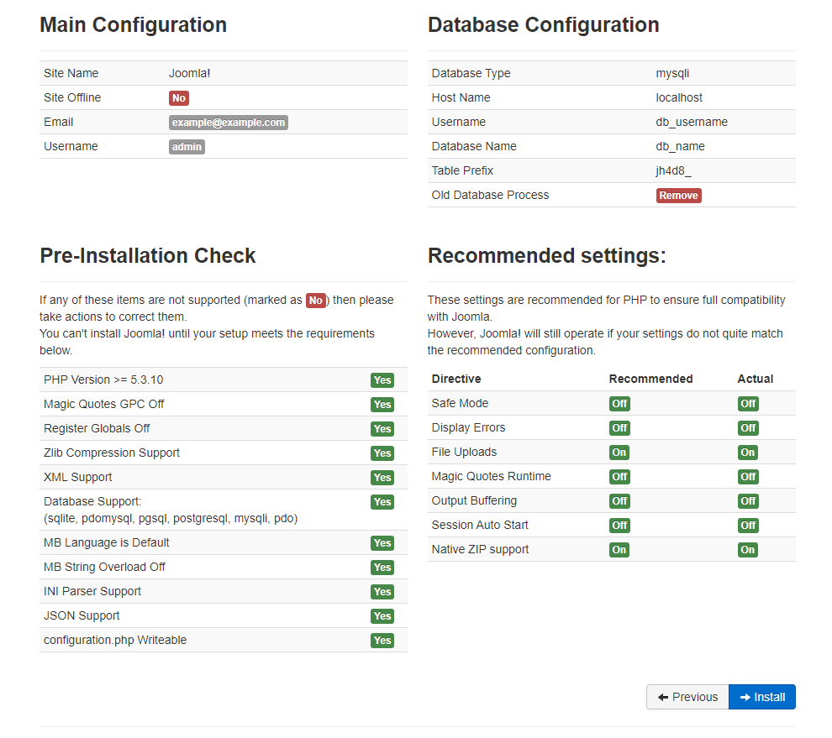Click the Native ZIP support label
This screenshot has width=832, height=738.
click(480, 550)
